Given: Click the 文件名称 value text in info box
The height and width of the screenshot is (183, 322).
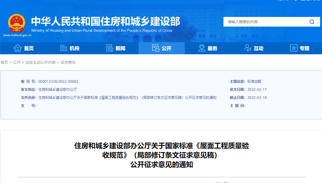Looking at the screenshot, I should [x=127, y=98].
